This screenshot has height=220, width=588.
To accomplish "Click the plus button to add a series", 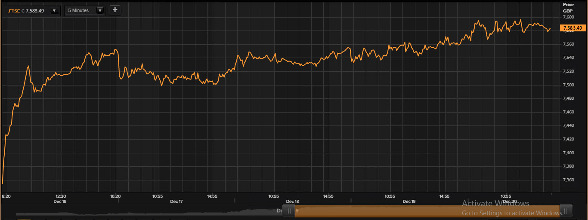I will pos(115,10).
